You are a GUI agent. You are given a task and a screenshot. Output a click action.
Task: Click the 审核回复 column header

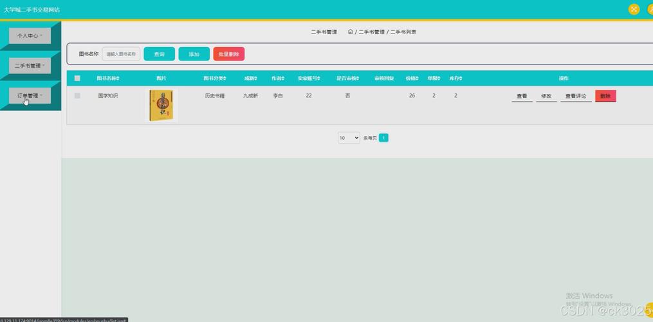pos(384,79)
